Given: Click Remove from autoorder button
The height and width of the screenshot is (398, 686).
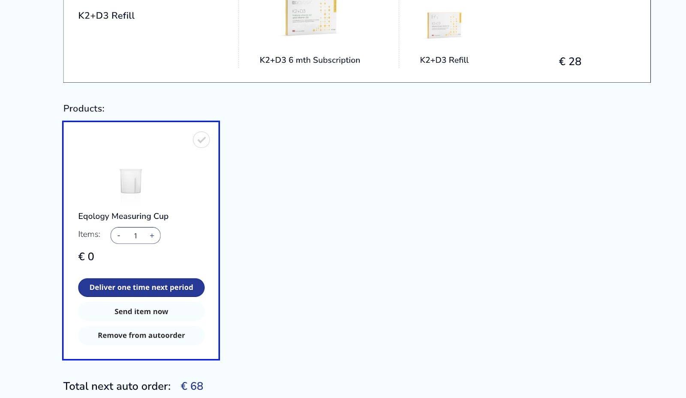Looking at the screenshot, I should pos(141,335).
